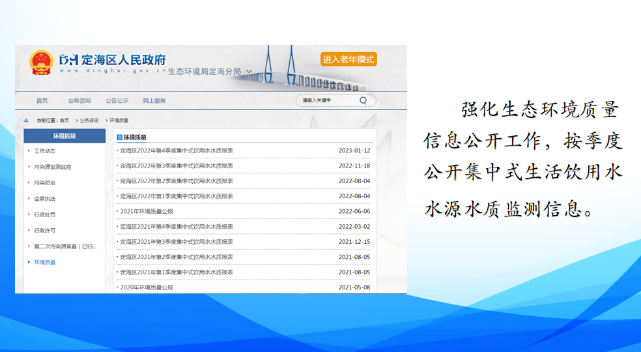Expand 工作动态 in the sidebar
Viewport: 641px width, 352px height.
tap(45, 151)
